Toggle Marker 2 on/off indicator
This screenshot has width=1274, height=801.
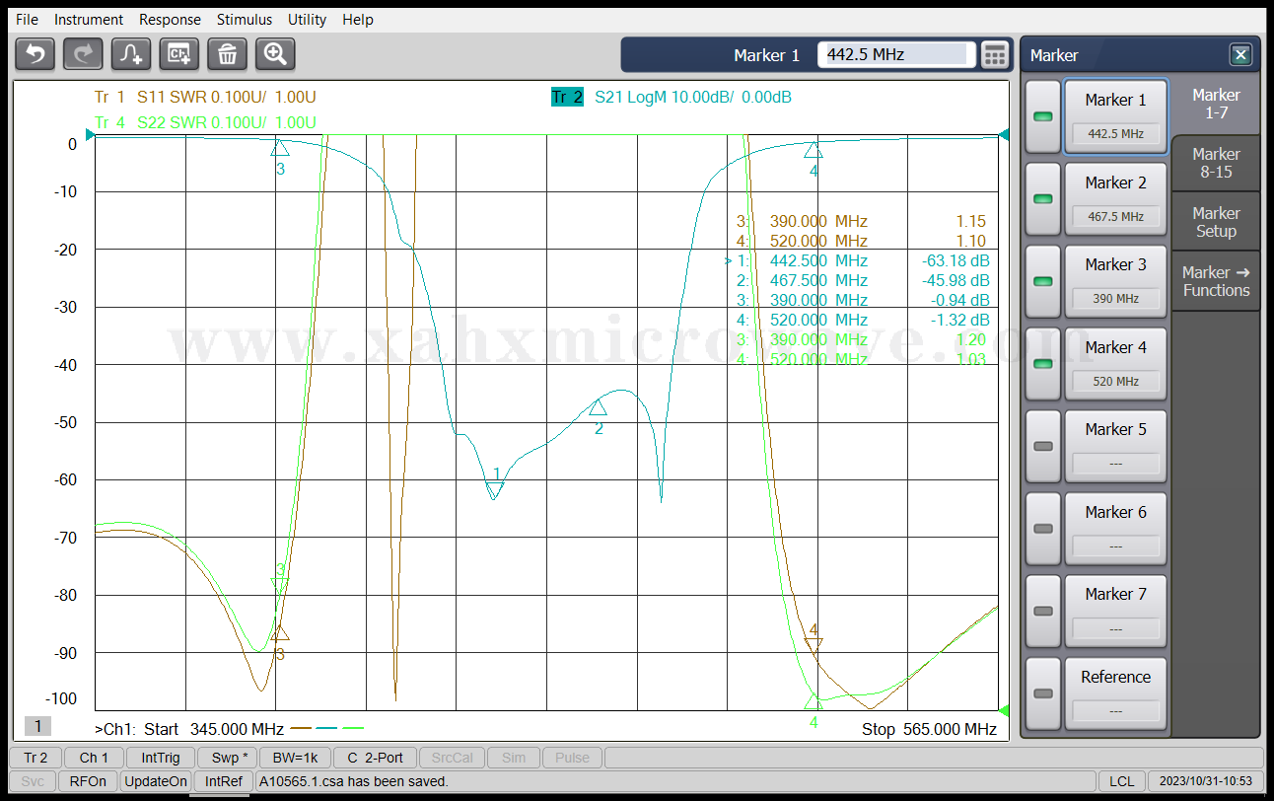click(x=1042, y=199)
